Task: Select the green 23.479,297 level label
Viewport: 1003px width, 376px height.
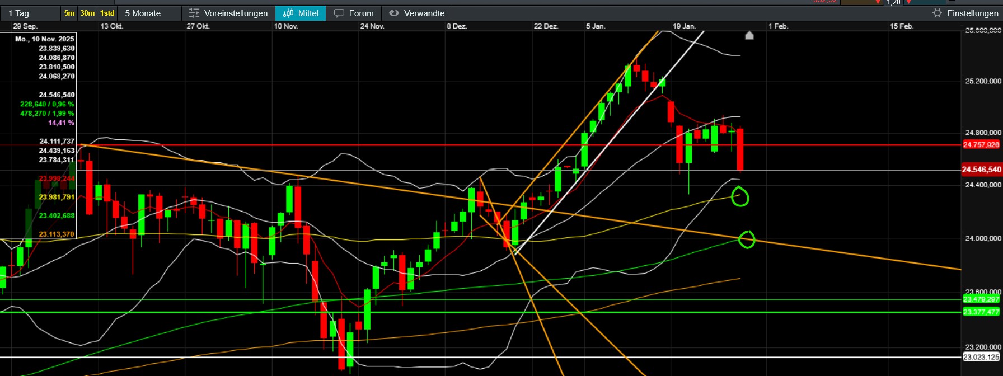Action: (981, 299)
